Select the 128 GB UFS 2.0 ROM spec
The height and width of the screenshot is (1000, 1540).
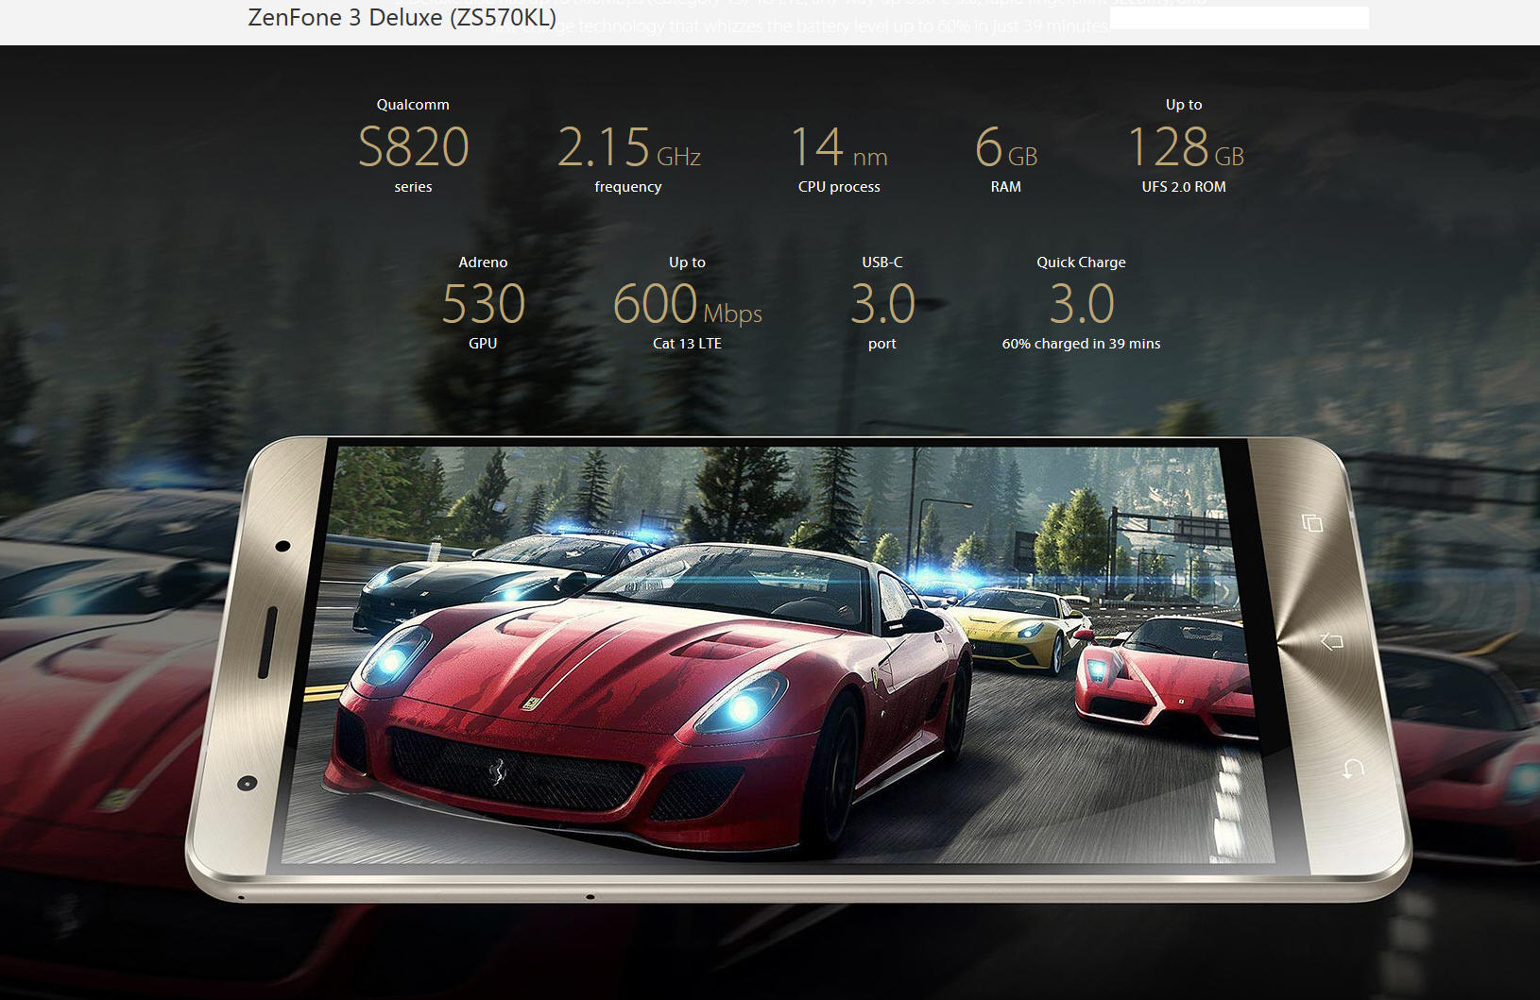click(x=1184, y=146)
